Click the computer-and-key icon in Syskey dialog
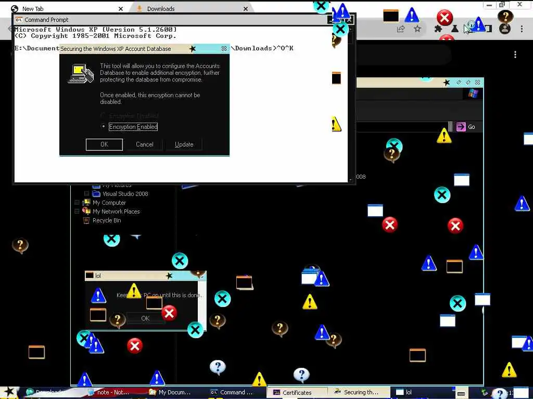 click(x=81, y=74)
